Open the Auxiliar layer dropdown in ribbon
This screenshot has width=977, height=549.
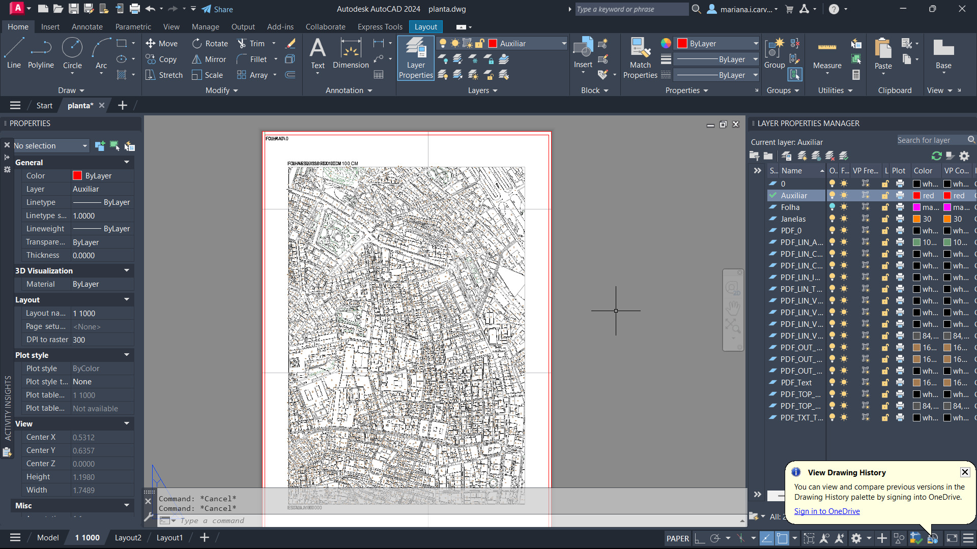(564, 44)
